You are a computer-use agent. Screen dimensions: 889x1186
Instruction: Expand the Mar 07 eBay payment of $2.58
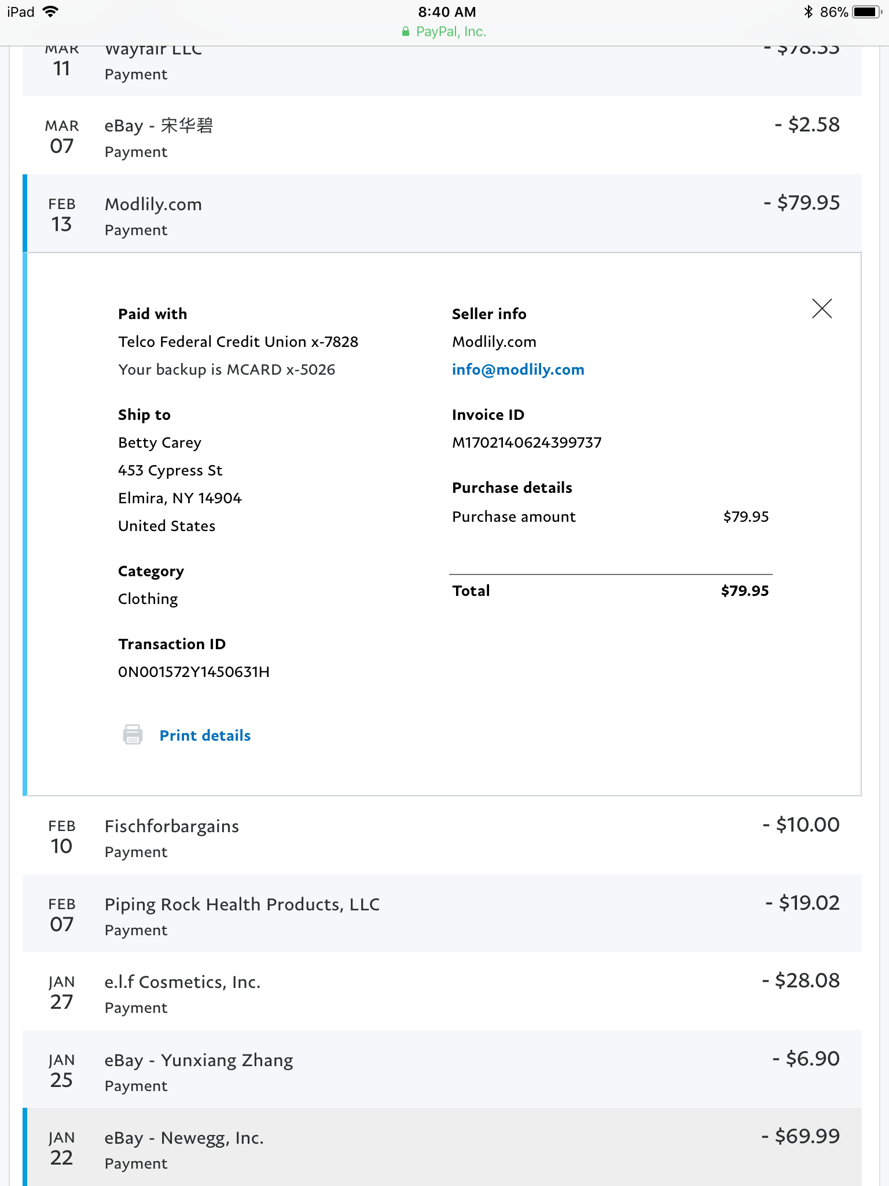442,137
